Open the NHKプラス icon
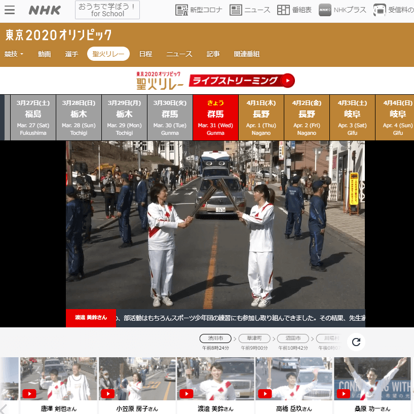This screenshot has width=414, height=414. pos(325,10)
